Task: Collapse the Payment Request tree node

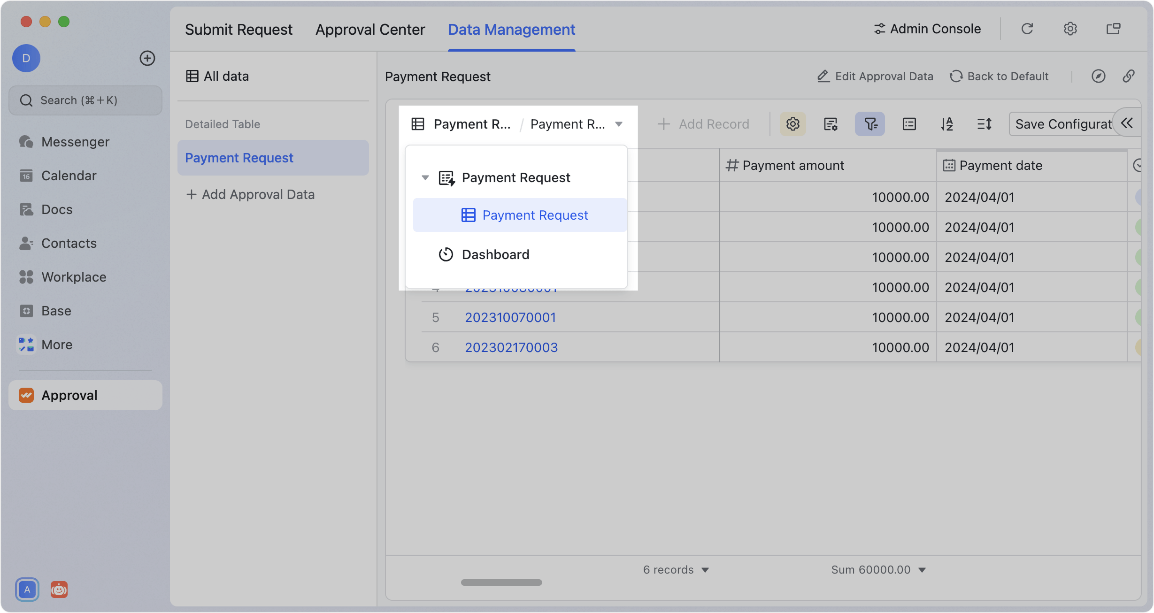Action: tap(425, 177)
